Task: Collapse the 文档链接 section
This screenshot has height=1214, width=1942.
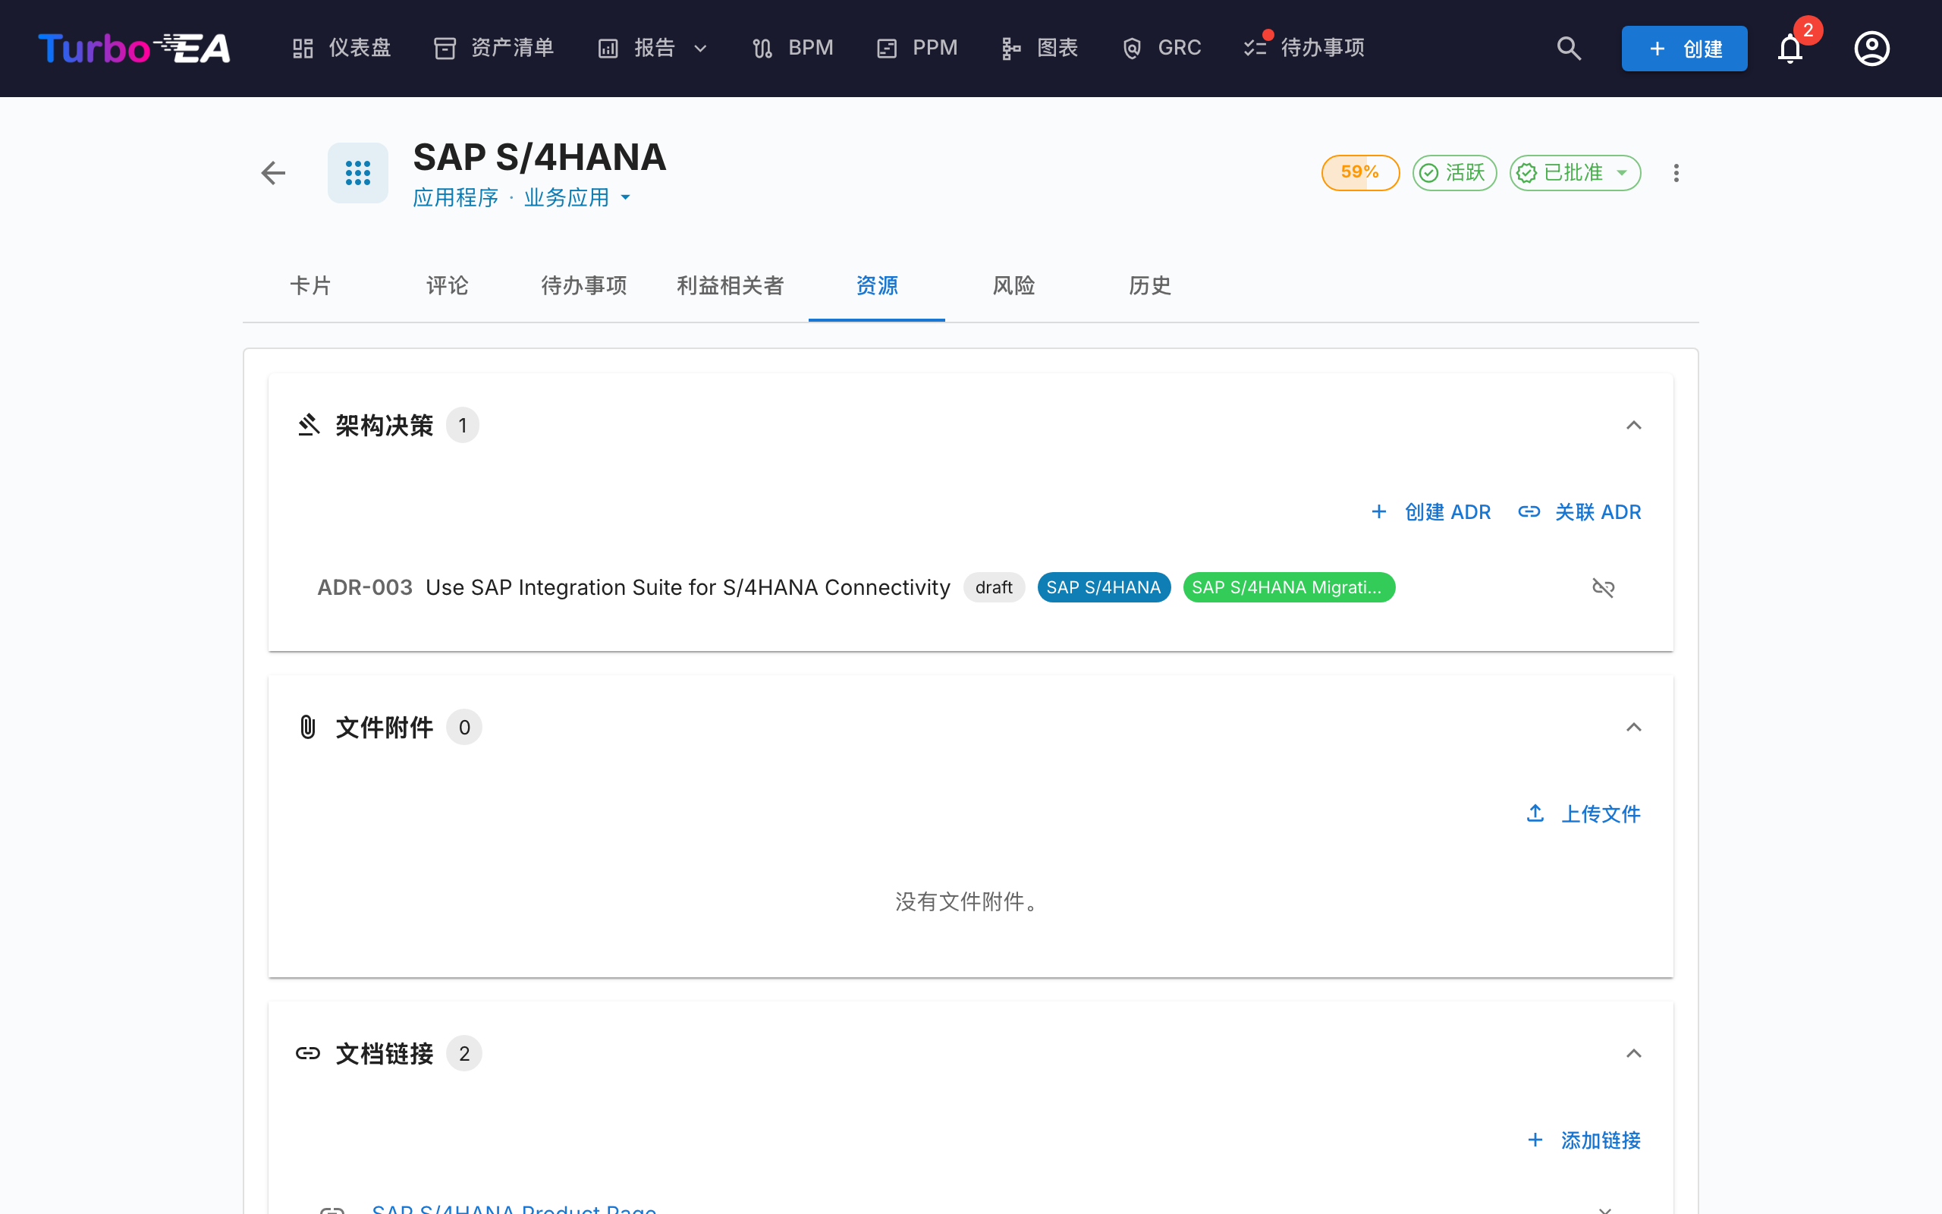Action: click(x=1633, y=1053)
